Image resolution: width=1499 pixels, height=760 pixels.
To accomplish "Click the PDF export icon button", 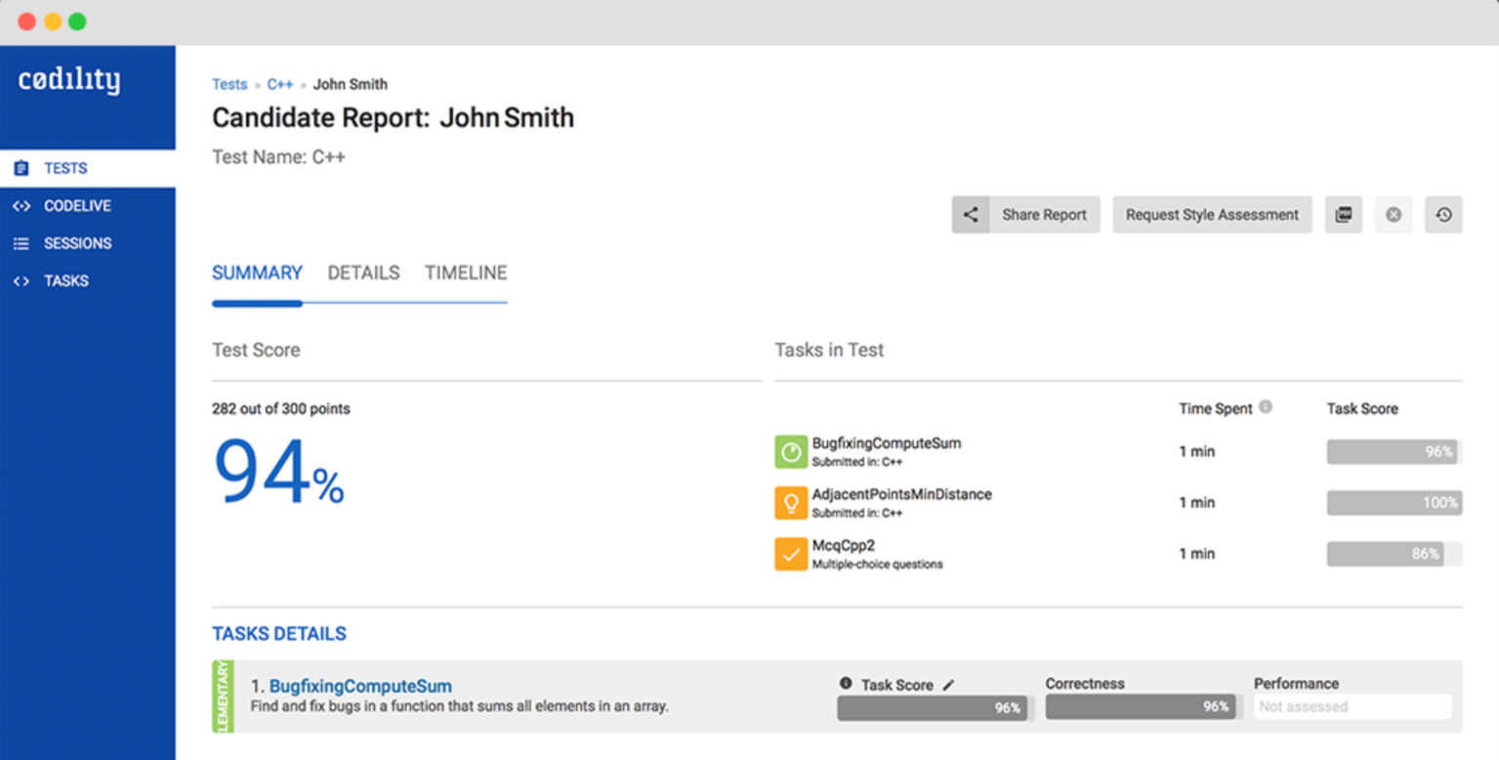I will coord(1343,215).
